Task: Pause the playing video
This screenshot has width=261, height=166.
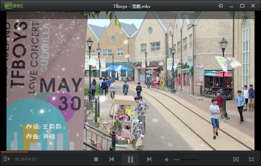Action: [x=130, y=159]
